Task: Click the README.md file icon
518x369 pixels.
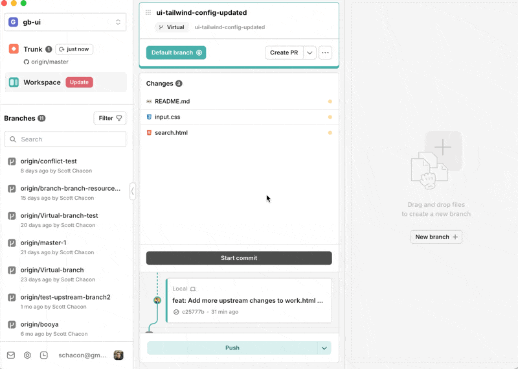Action: coord(149,102)
